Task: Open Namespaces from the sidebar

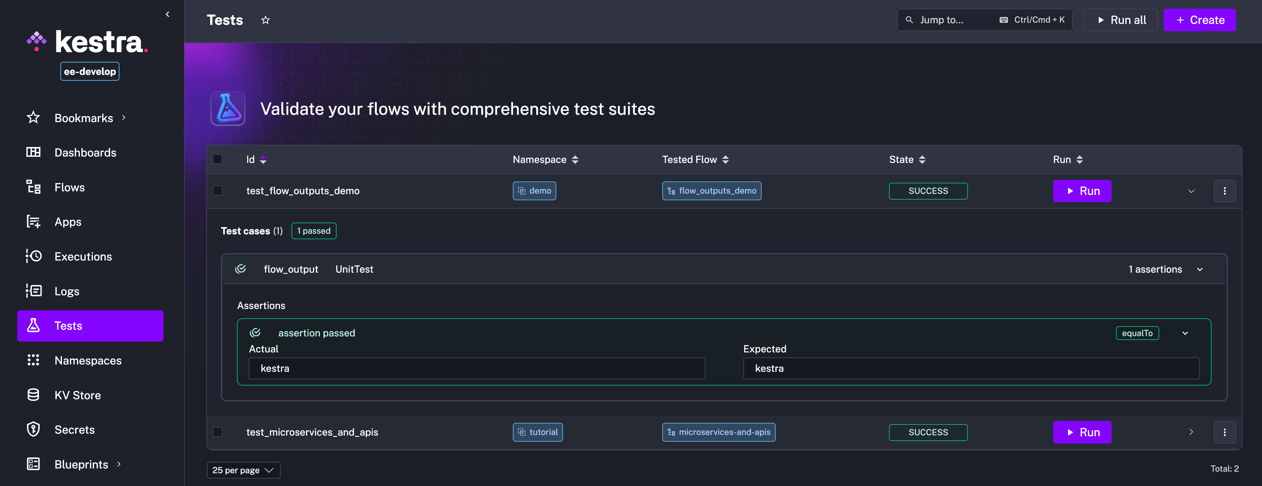Action: point(90,360)
